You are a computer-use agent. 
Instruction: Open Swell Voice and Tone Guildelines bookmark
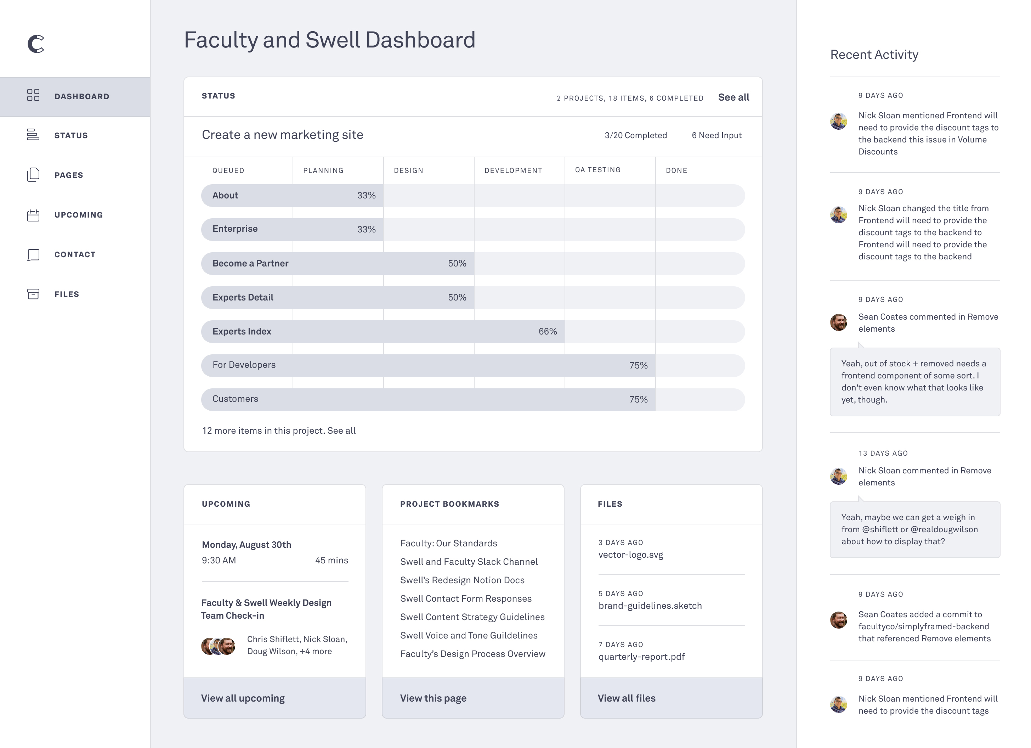pos(469,635)
